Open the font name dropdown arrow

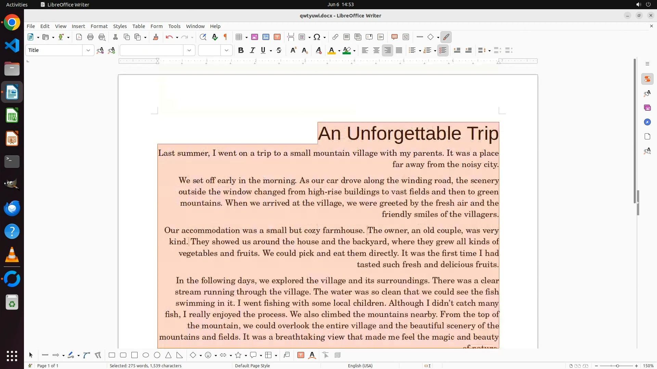[189, 51]
